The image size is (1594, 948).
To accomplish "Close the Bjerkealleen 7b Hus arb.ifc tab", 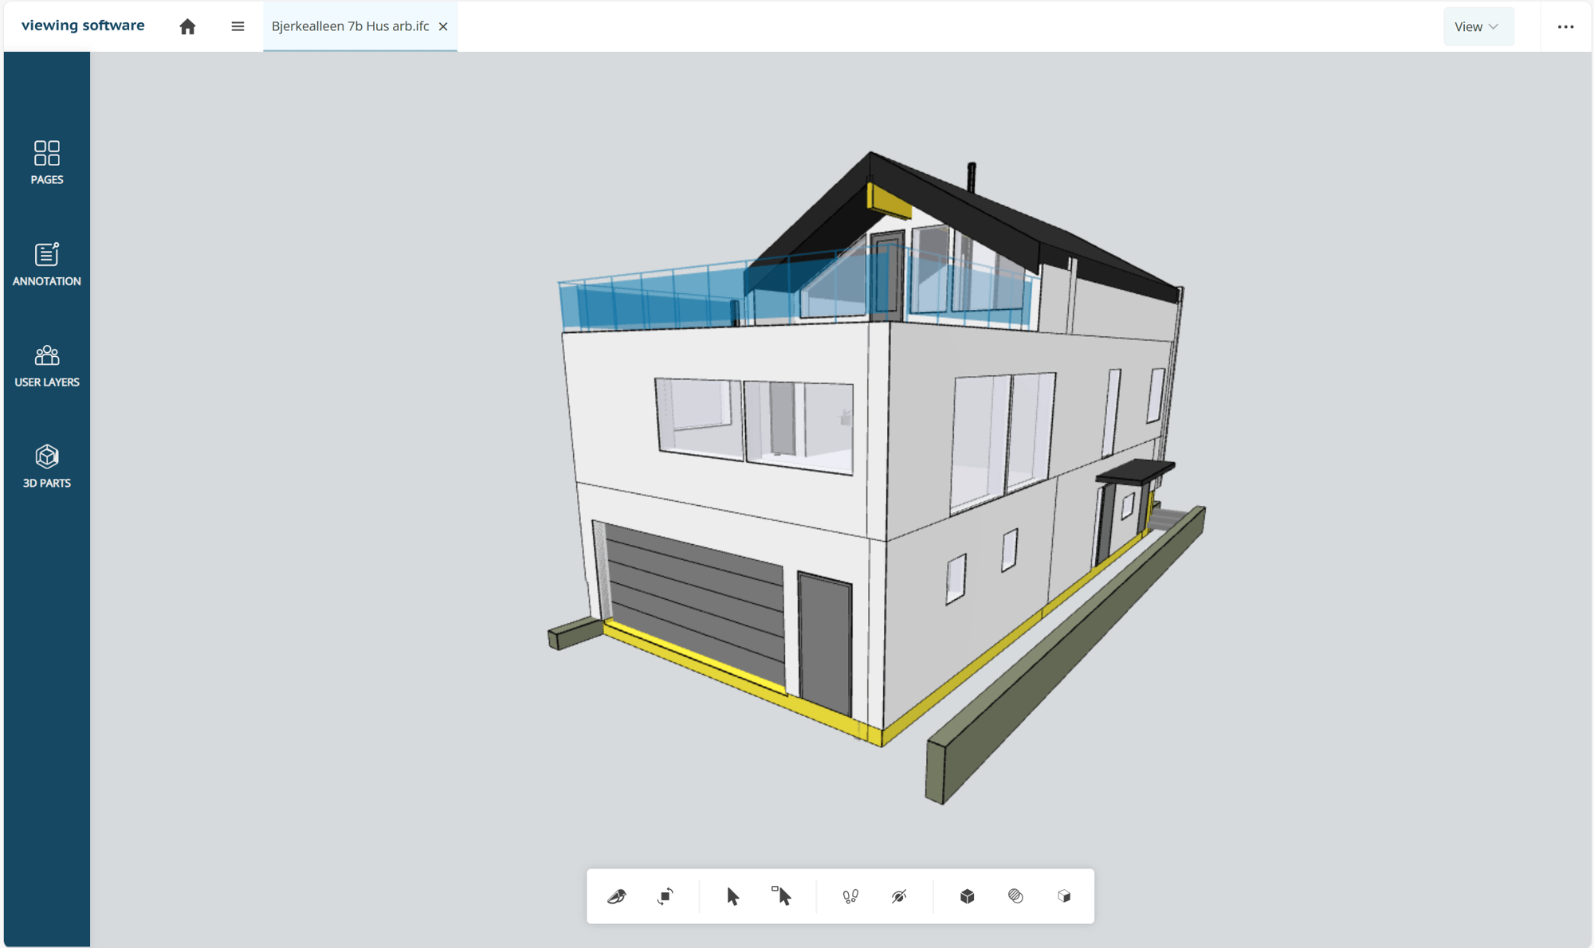I will tap(443, 26).
